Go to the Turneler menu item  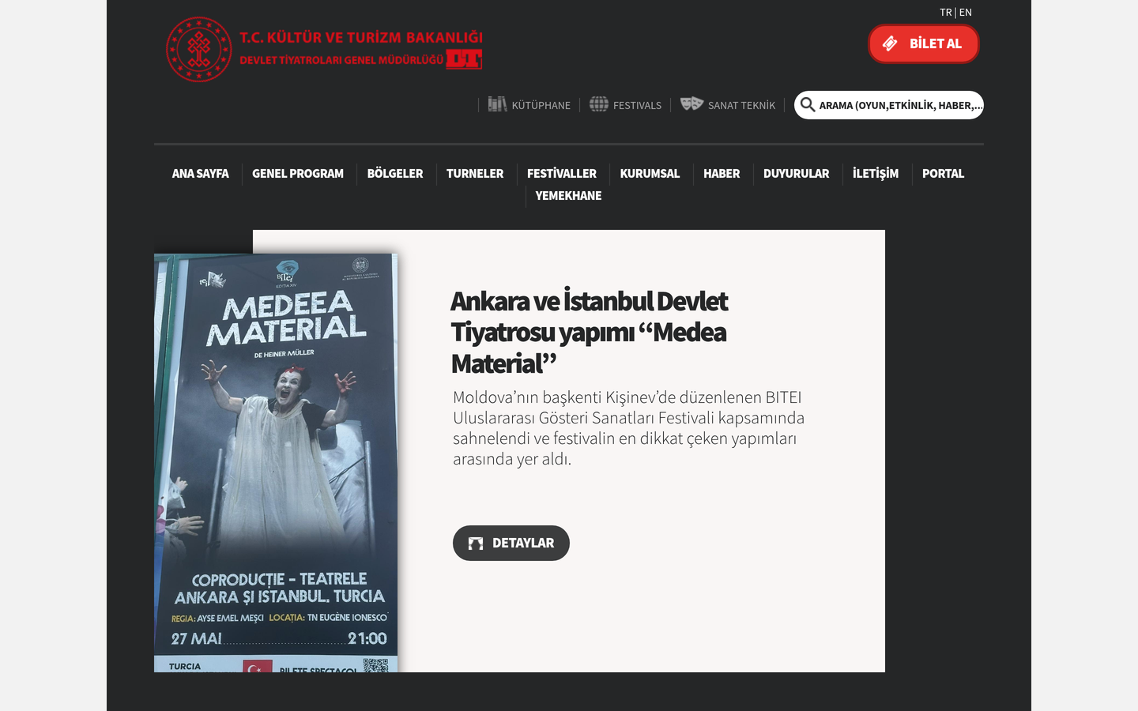[x=475, y=174]
